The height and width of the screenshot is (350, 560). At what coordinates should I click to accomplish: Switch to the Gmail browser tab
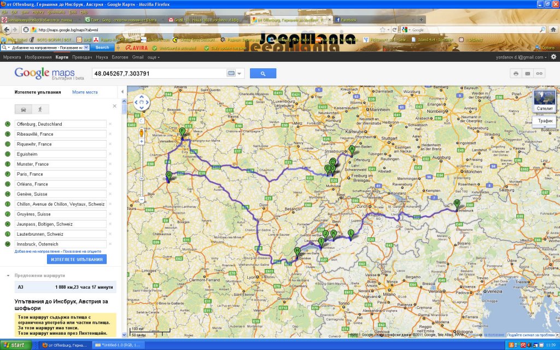207,20
